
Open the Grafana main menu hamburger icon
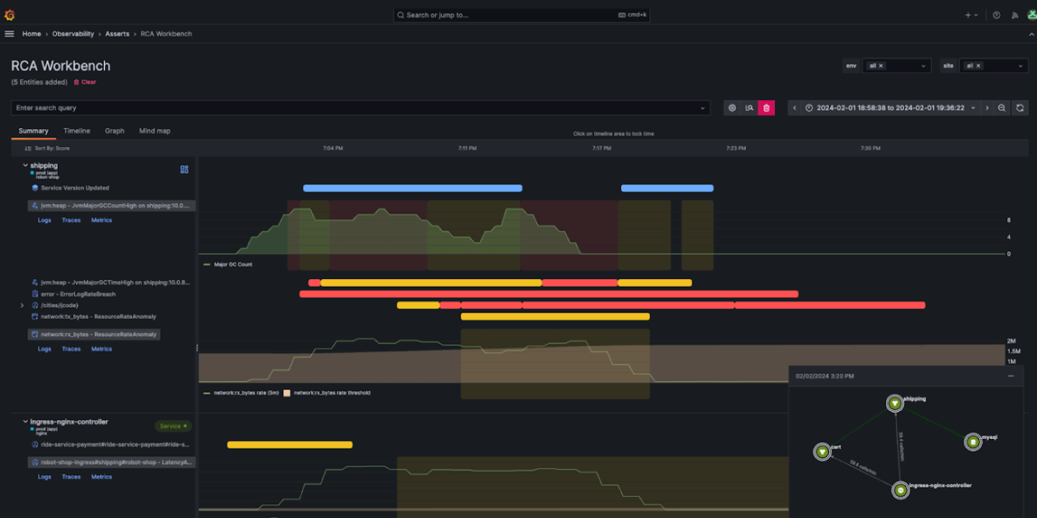[x=9, y=34]
